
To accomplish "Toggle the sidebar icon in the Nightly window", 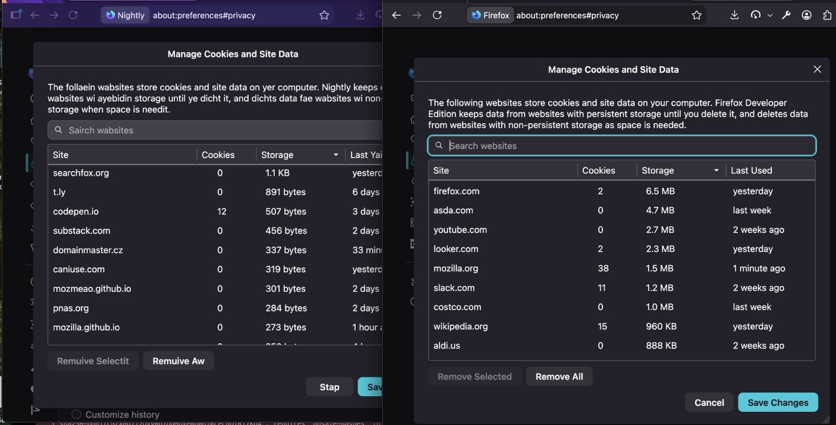I will (x=16, y=14).
